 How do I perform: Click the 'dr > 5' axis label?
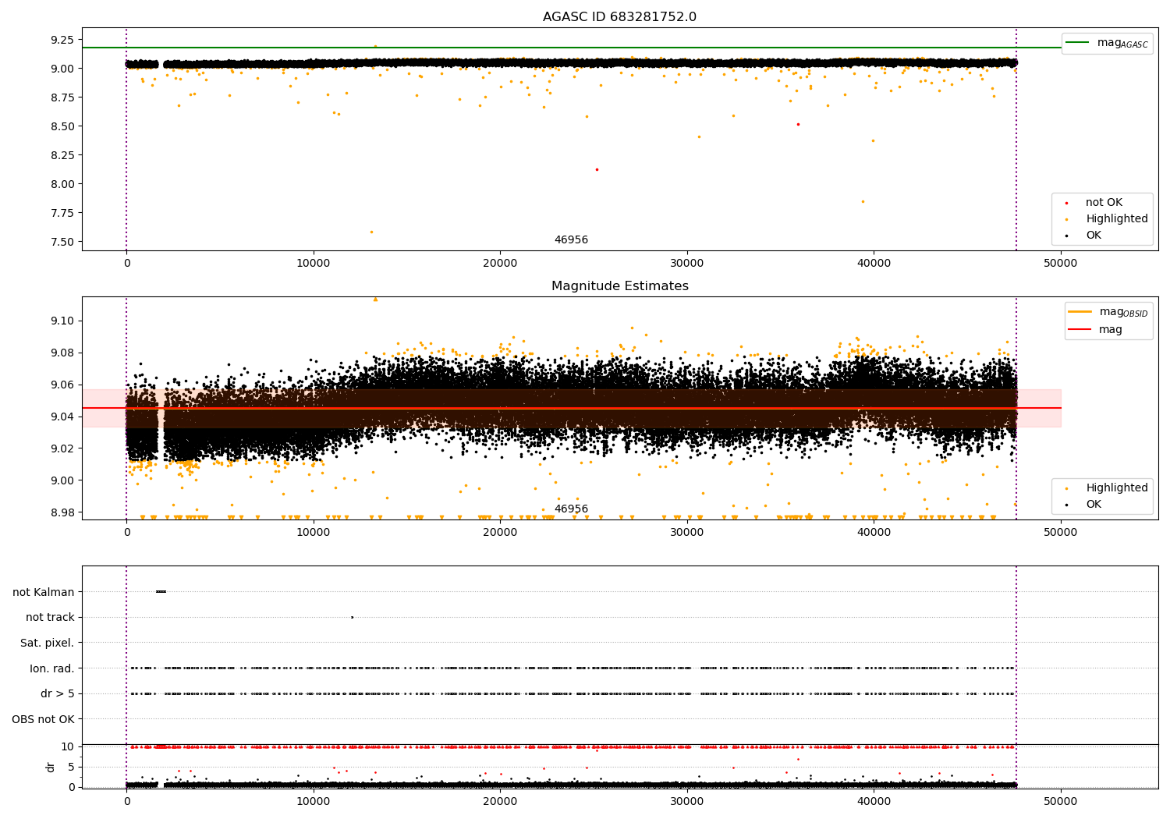(x=57, y=693)
